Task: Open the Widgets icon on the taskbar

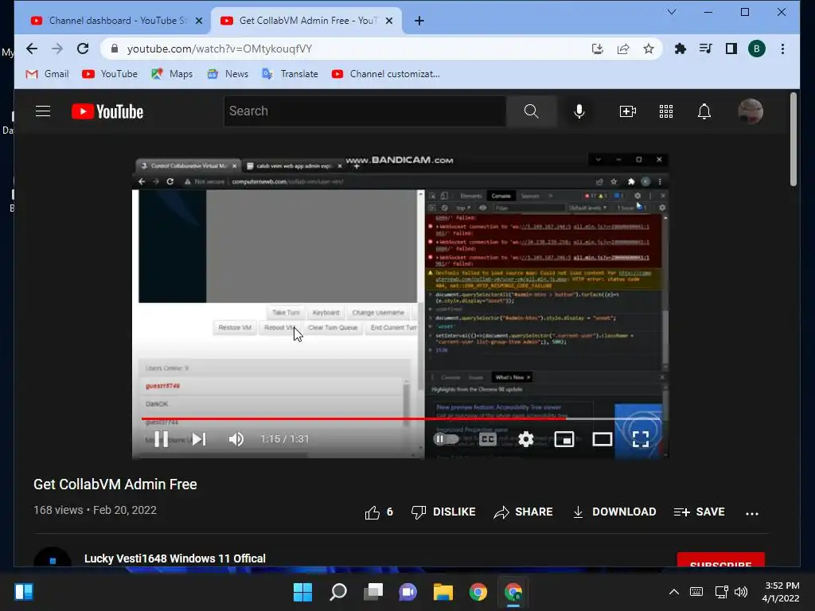Action: tap(24, 592)
